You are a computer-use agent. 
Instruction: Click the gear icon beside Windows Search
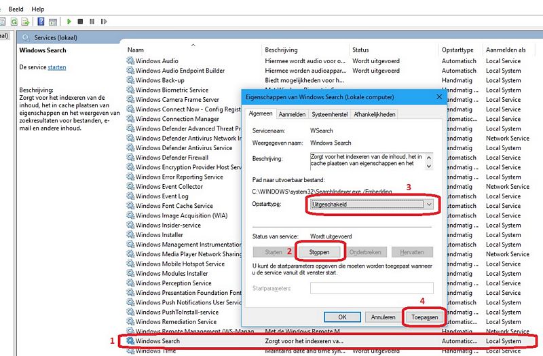(130, 341)
